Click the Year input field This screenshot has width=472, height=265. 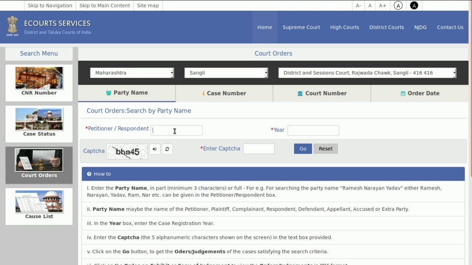(313, 130)
